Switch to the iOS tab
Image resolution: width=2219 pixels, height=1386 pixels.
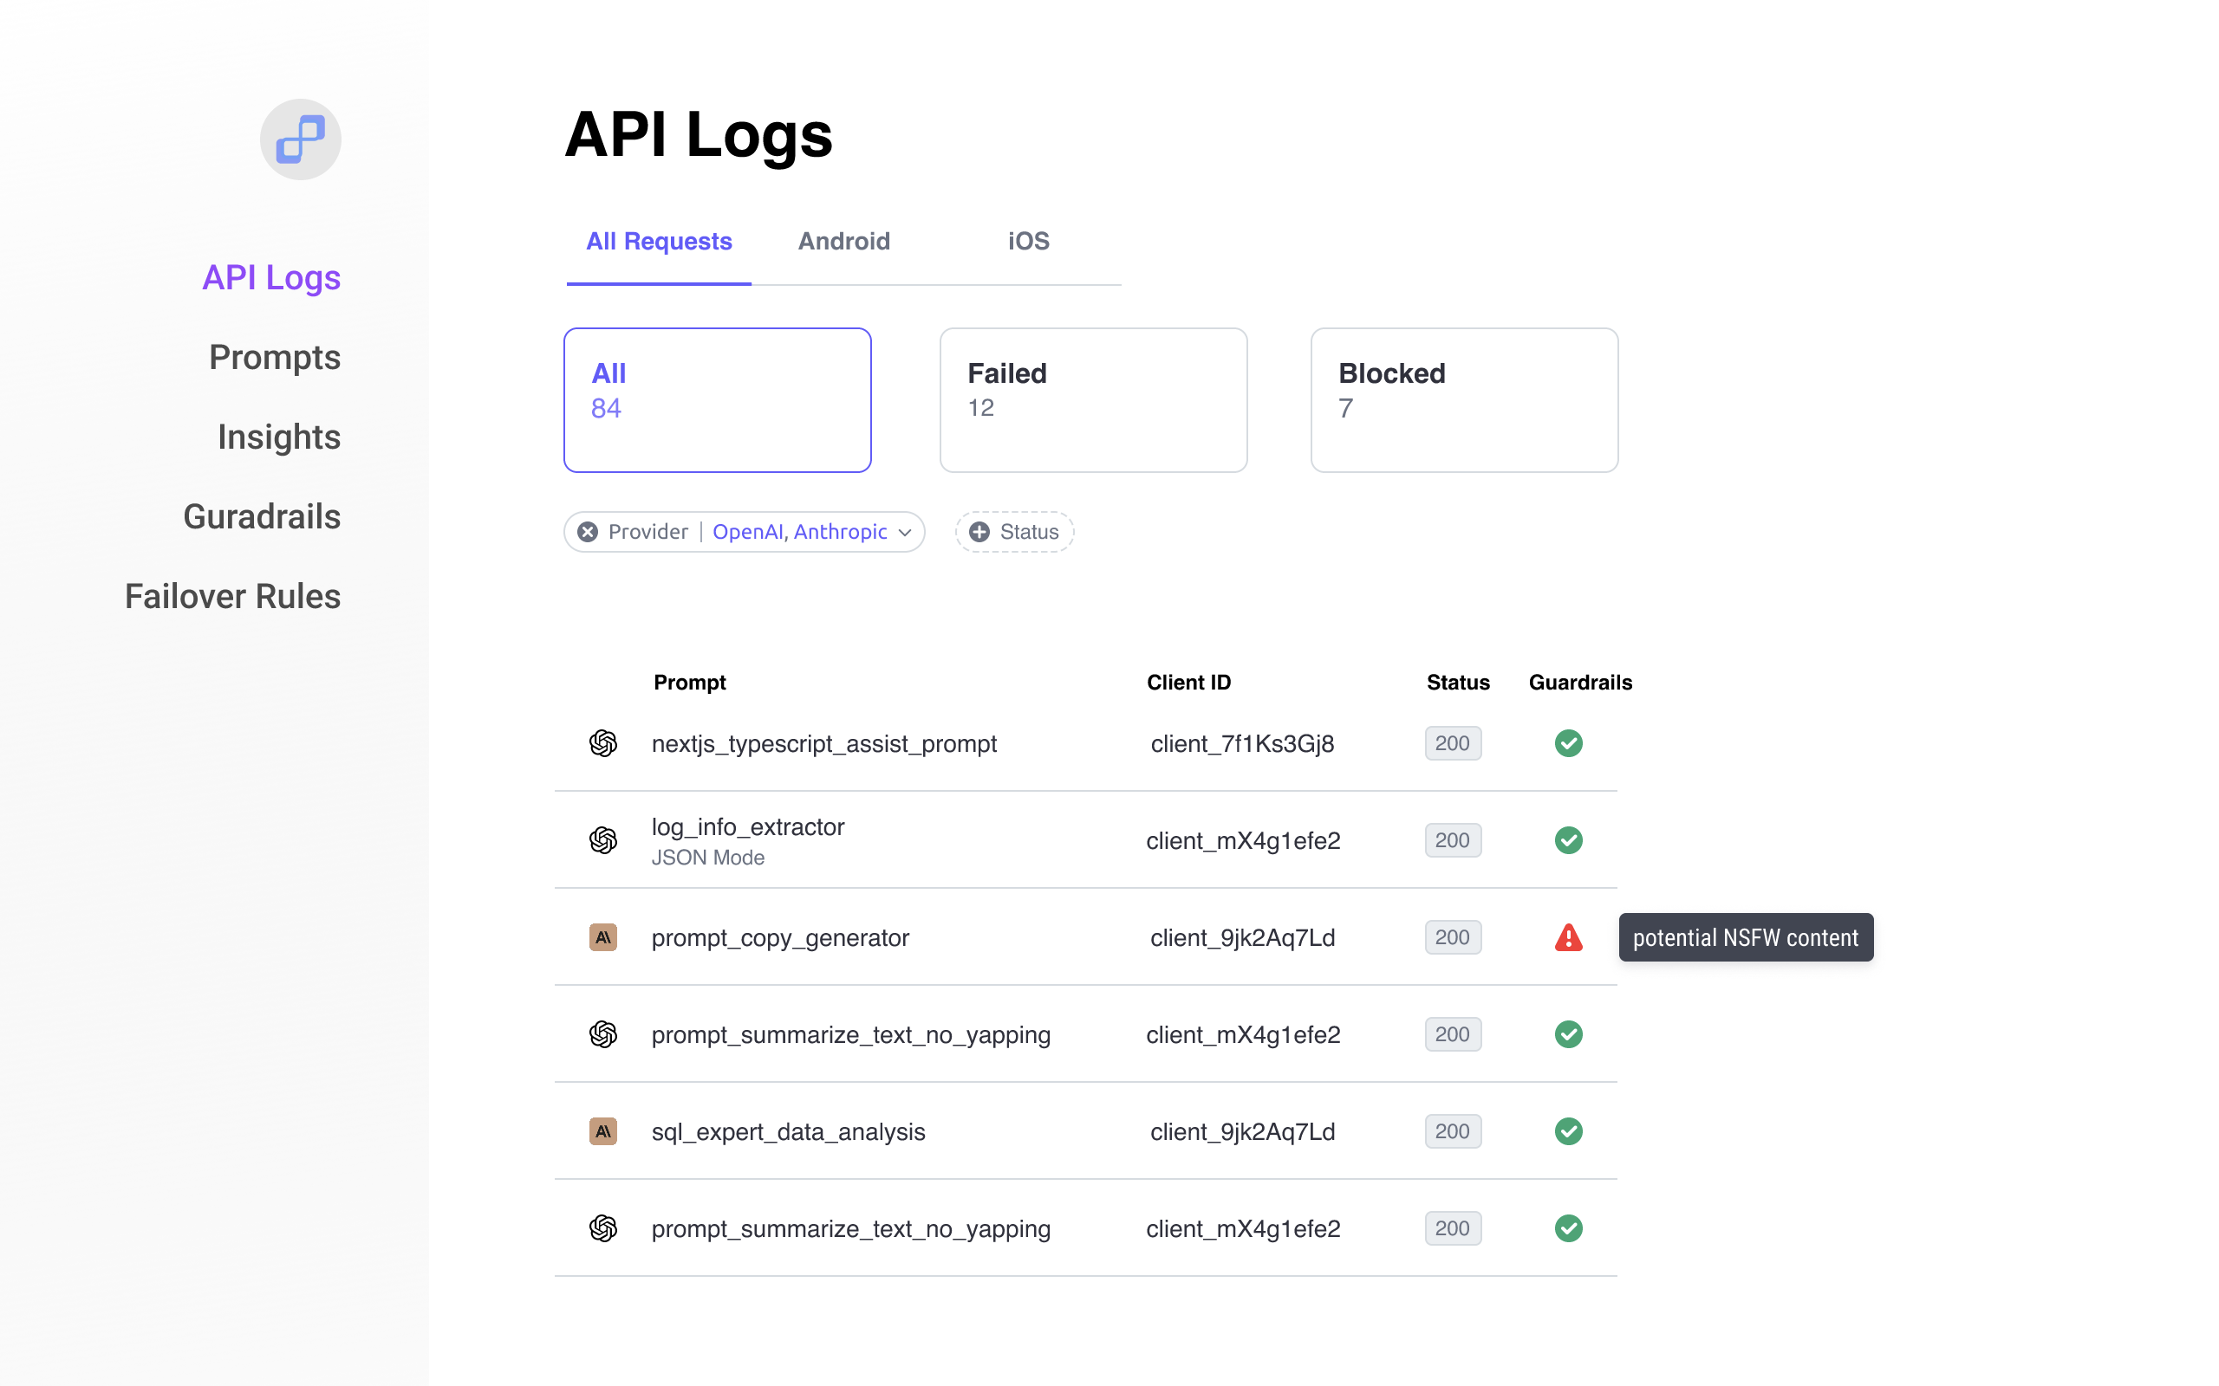pos(1028,242)
